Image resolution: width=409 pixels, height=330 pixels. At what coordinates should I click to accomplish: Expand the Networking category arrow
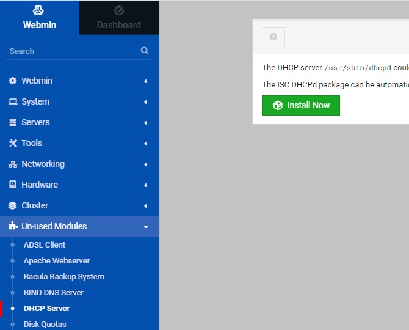145,164
